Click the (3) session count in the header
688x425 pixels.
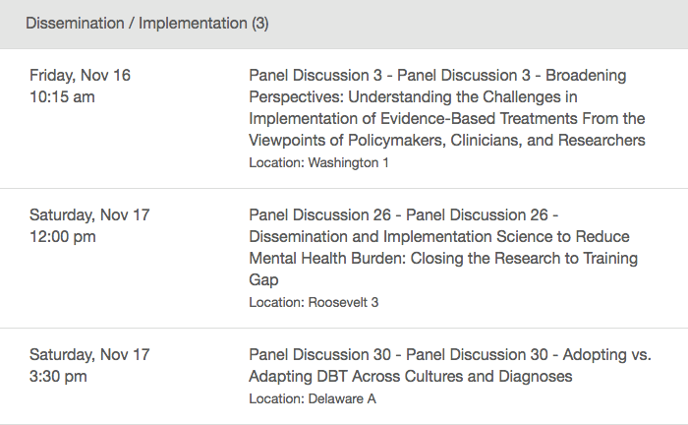click(x=260, y=24)
